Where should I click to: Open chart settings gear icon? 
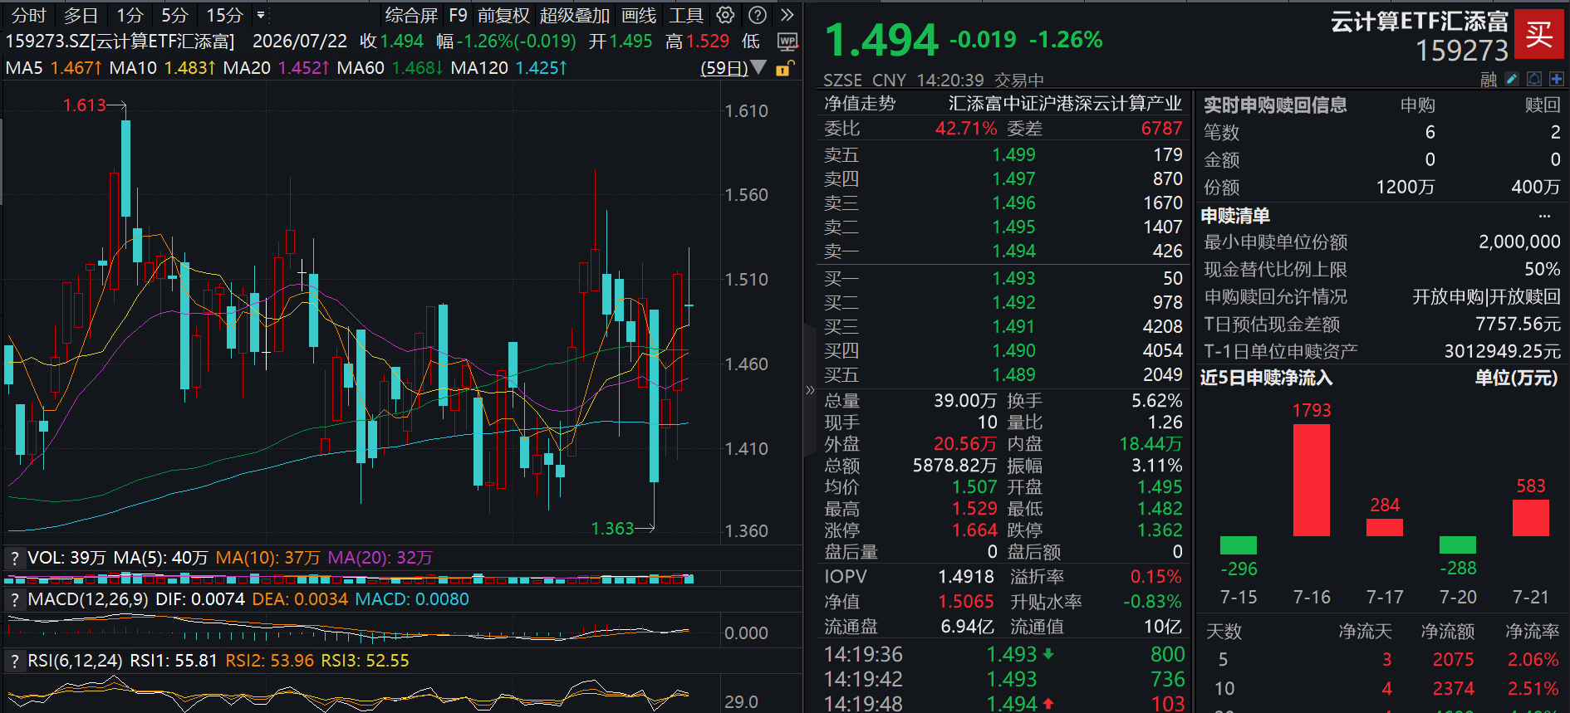point(725,15)
